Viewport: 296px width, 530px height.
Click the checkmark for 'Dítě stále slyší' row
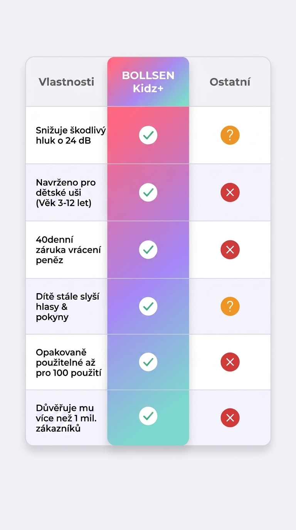pos(148,306)
